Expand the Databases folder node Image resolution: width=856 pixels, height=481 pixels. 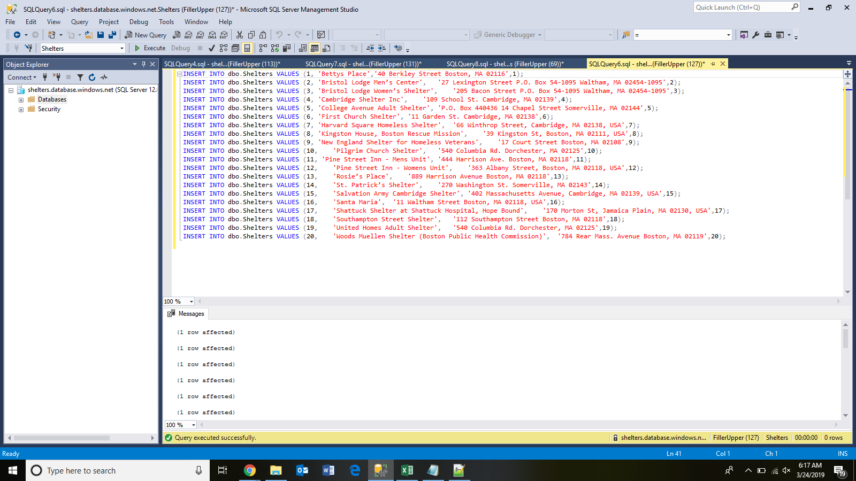[21, 100]
